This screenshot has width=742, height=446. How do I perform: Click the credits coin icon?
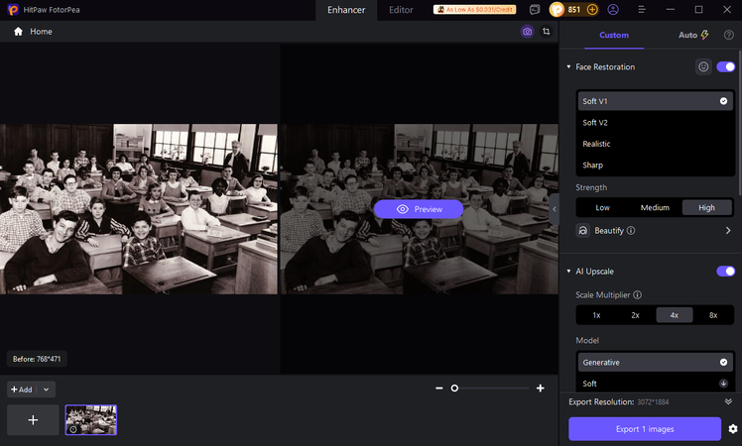(x=556, y=10)
